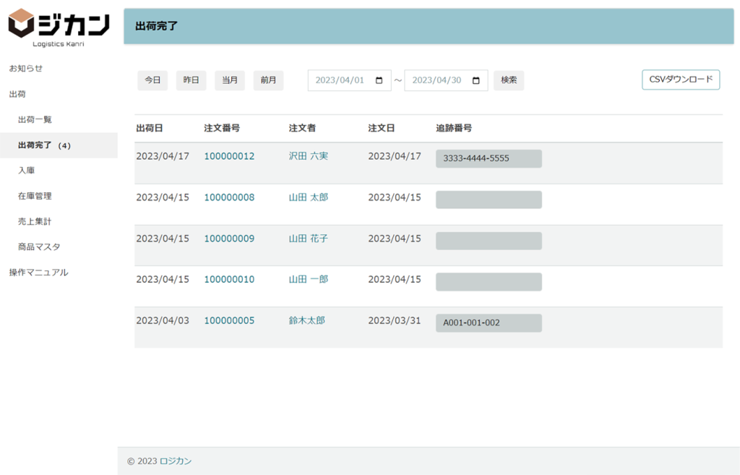Click empty tracking field for order 100000008
Image resolution: width=740 pixels, height=475 pixels.
click(x=489, y=200)
